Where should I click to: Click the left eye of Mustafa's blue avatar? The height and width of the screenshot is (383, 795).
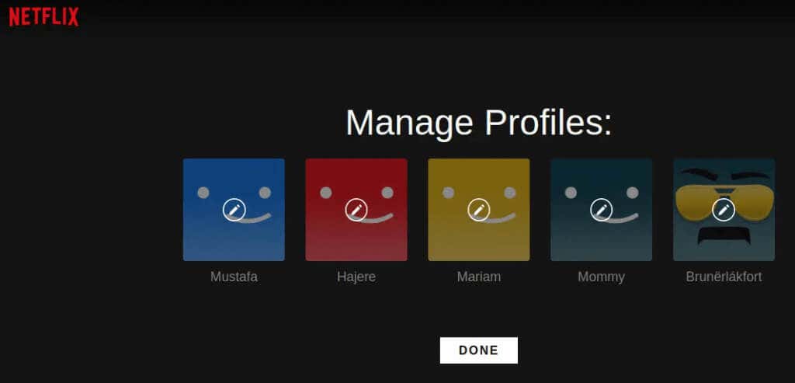203,193
